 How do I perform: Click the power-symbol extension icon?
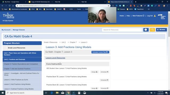click(x=113, y=6)
